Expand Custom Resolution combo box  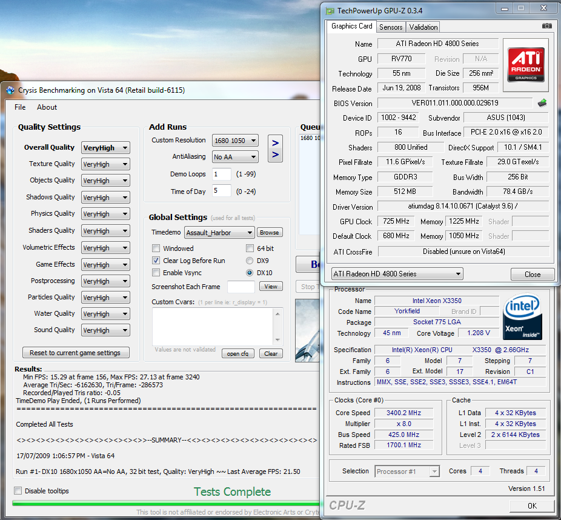pos(235,141)
